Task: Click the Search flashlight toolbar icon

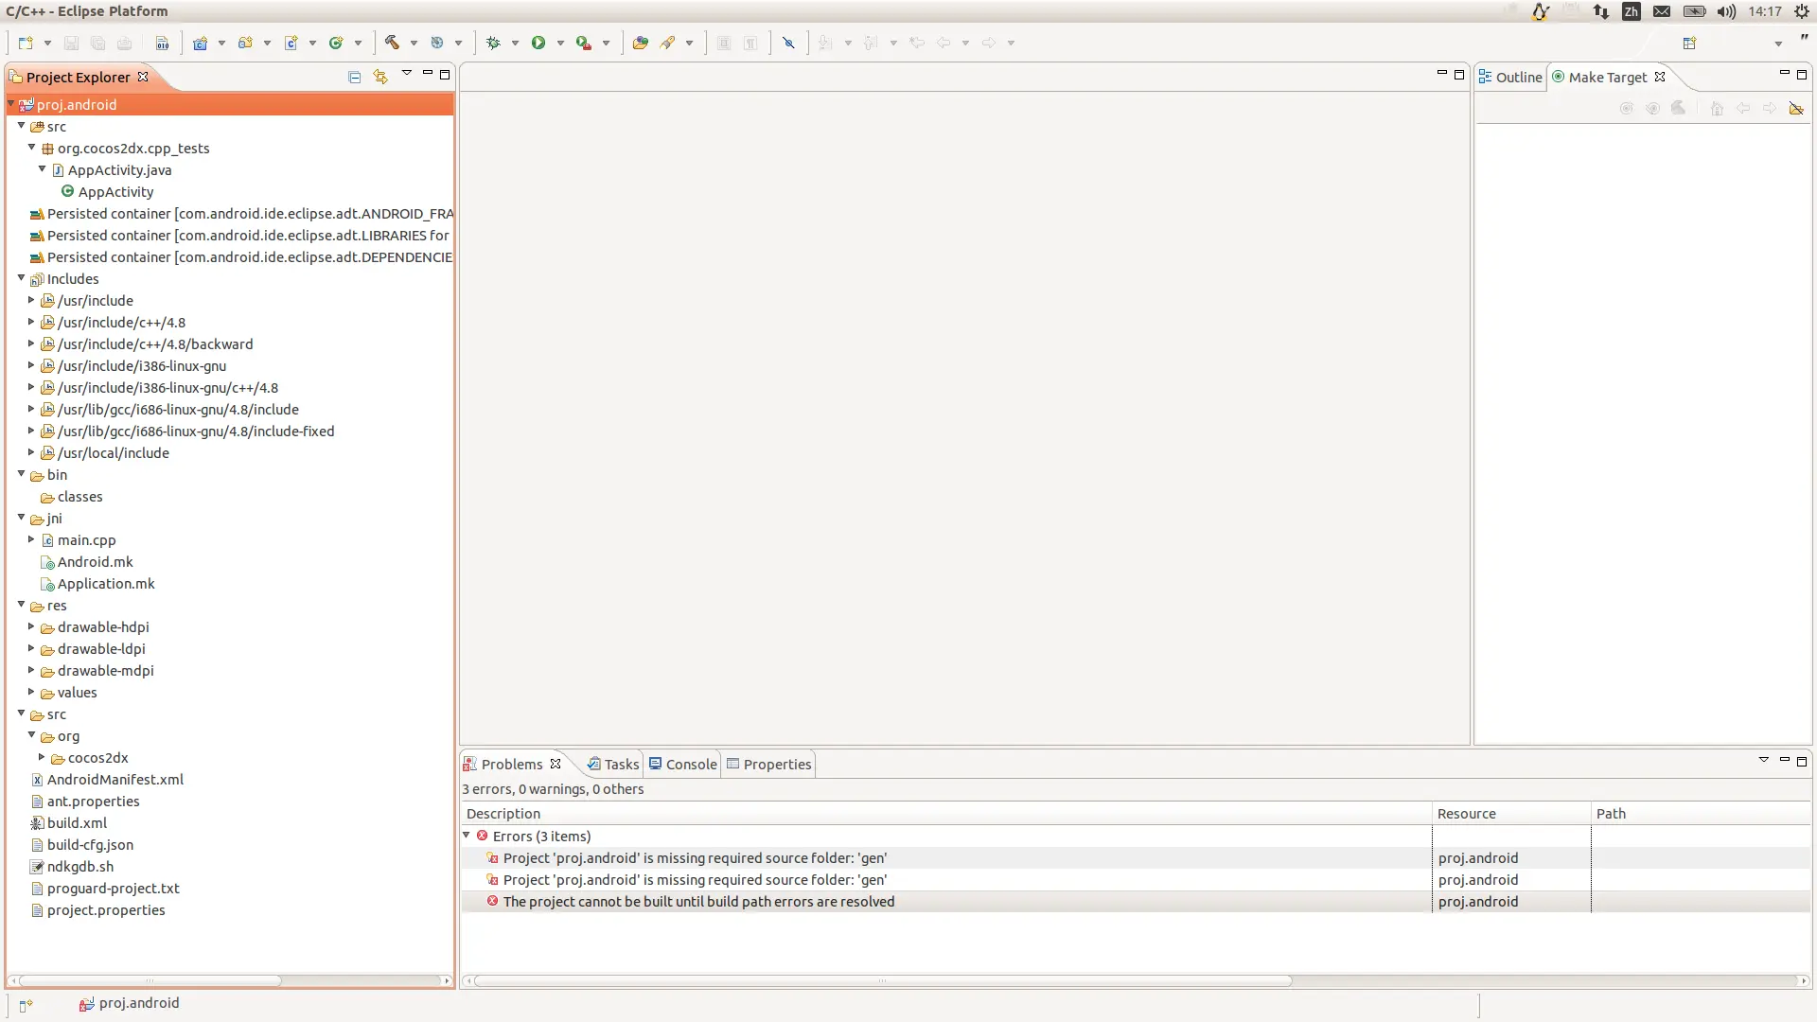Action: coord(668,44)
